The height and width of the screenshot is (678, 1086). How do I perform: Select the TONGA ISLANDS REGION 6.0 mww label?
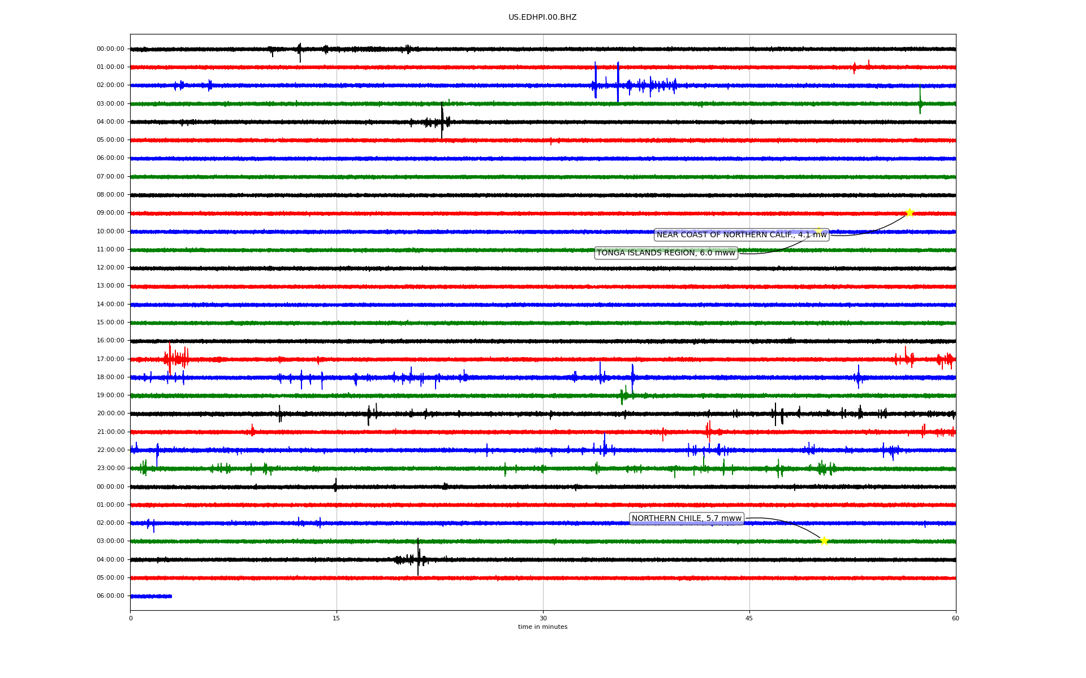[666, 253]
